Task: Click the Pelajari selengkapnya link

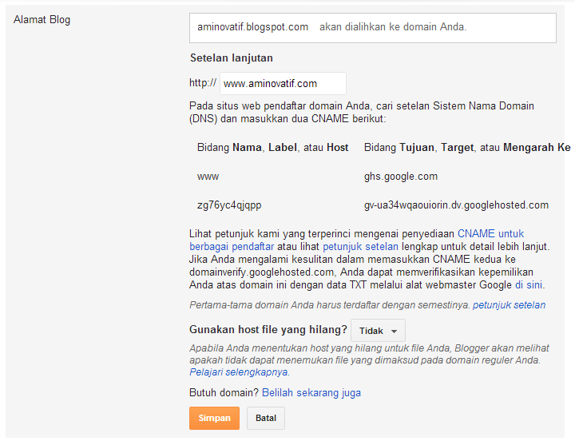Action: tap(238, 372)
